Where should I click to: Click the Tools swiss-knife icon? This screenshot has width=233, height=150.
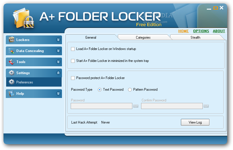pos(11,62)
